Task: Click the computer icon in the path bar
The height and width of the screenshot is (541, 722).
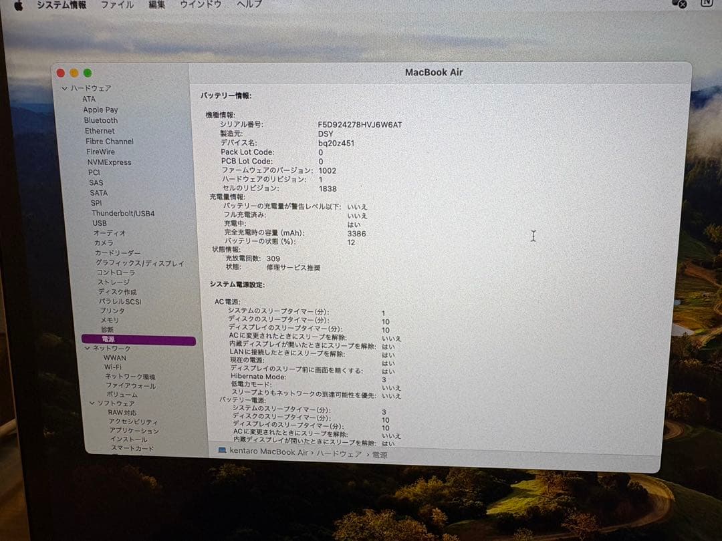Action: pyautogui.click(x=222, y=450)
